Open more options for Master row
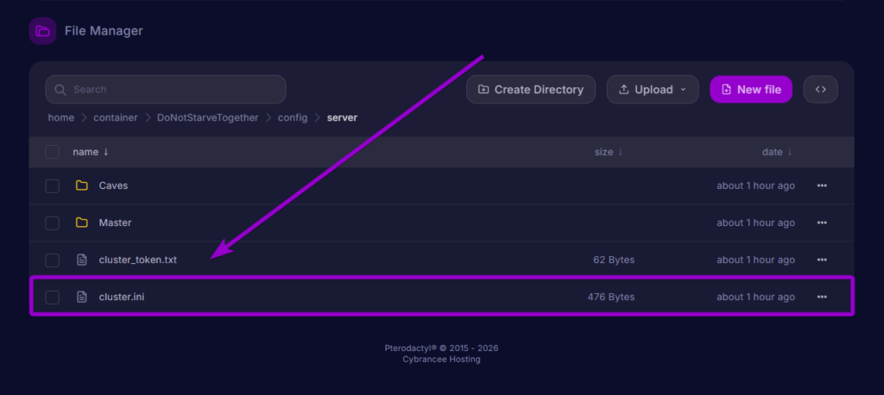 click(822, 223)
